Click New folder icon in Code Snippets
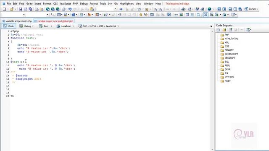269x151 pixels. [x=224, y=30]
